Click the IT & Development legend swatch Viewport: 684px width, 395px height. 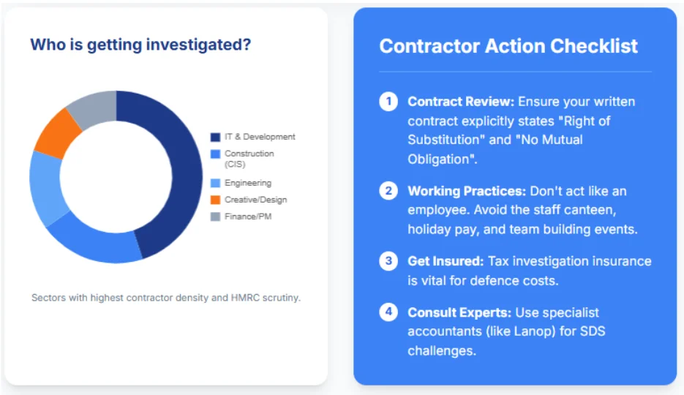coord(215,137)
